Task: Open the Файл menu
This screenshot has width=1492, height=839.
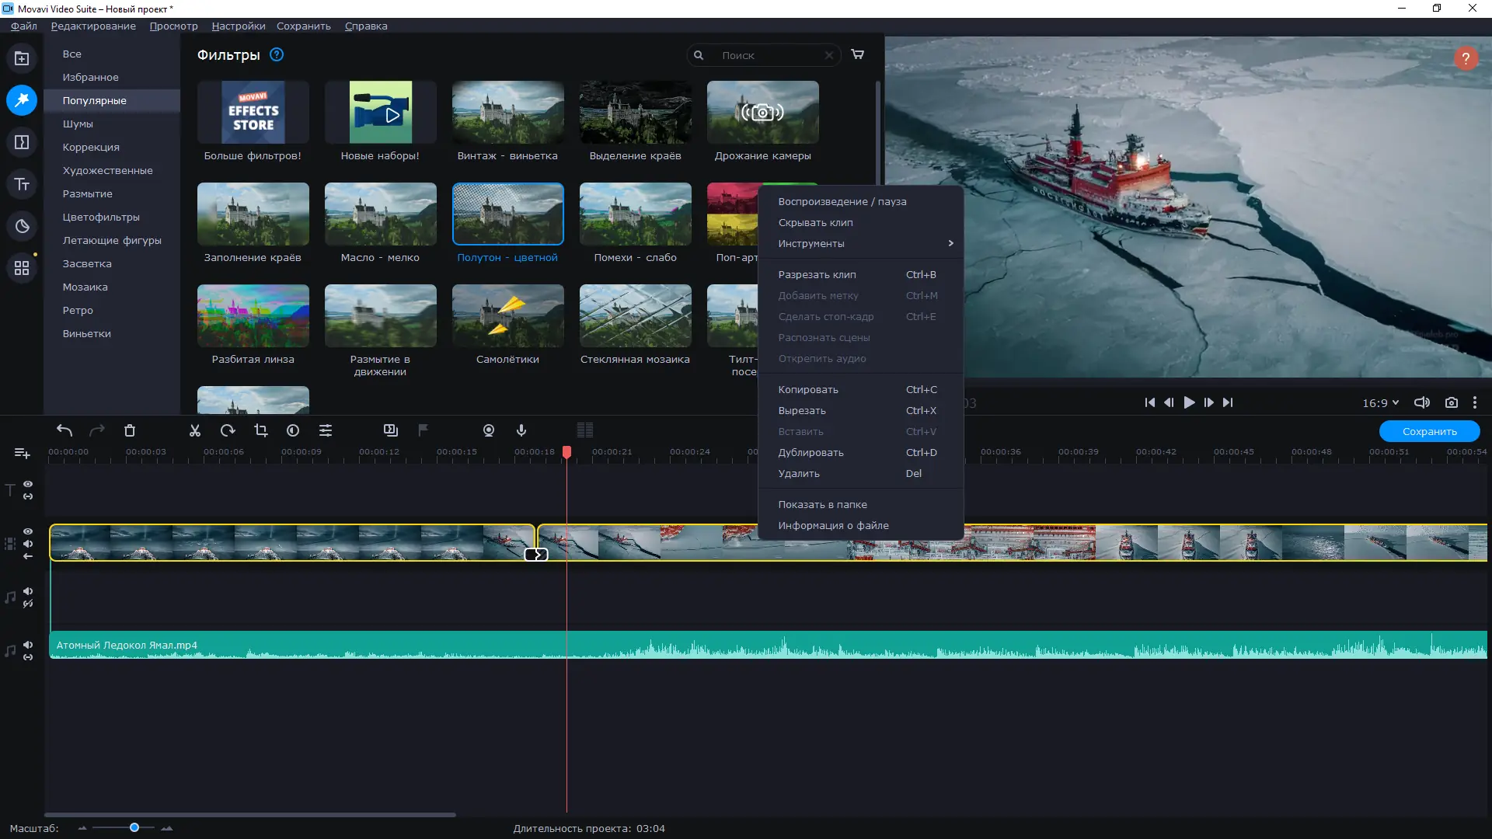Action: (x=23, y=26)
